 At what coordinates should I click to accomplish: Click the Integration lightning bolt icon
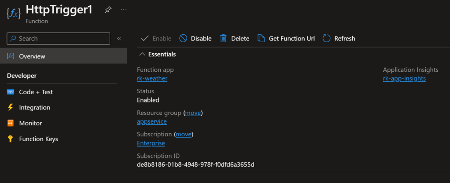(x=11, y=107)
